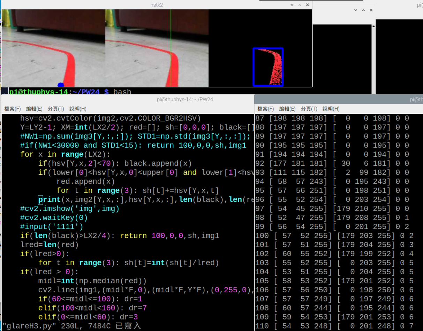Click the background terminal's scroll-up arrow
The image size is (423, 331).
click(373, 26)
